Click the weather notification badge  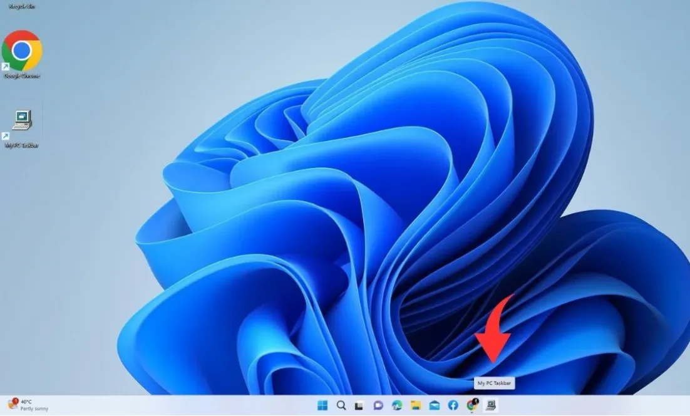point(14,401)
